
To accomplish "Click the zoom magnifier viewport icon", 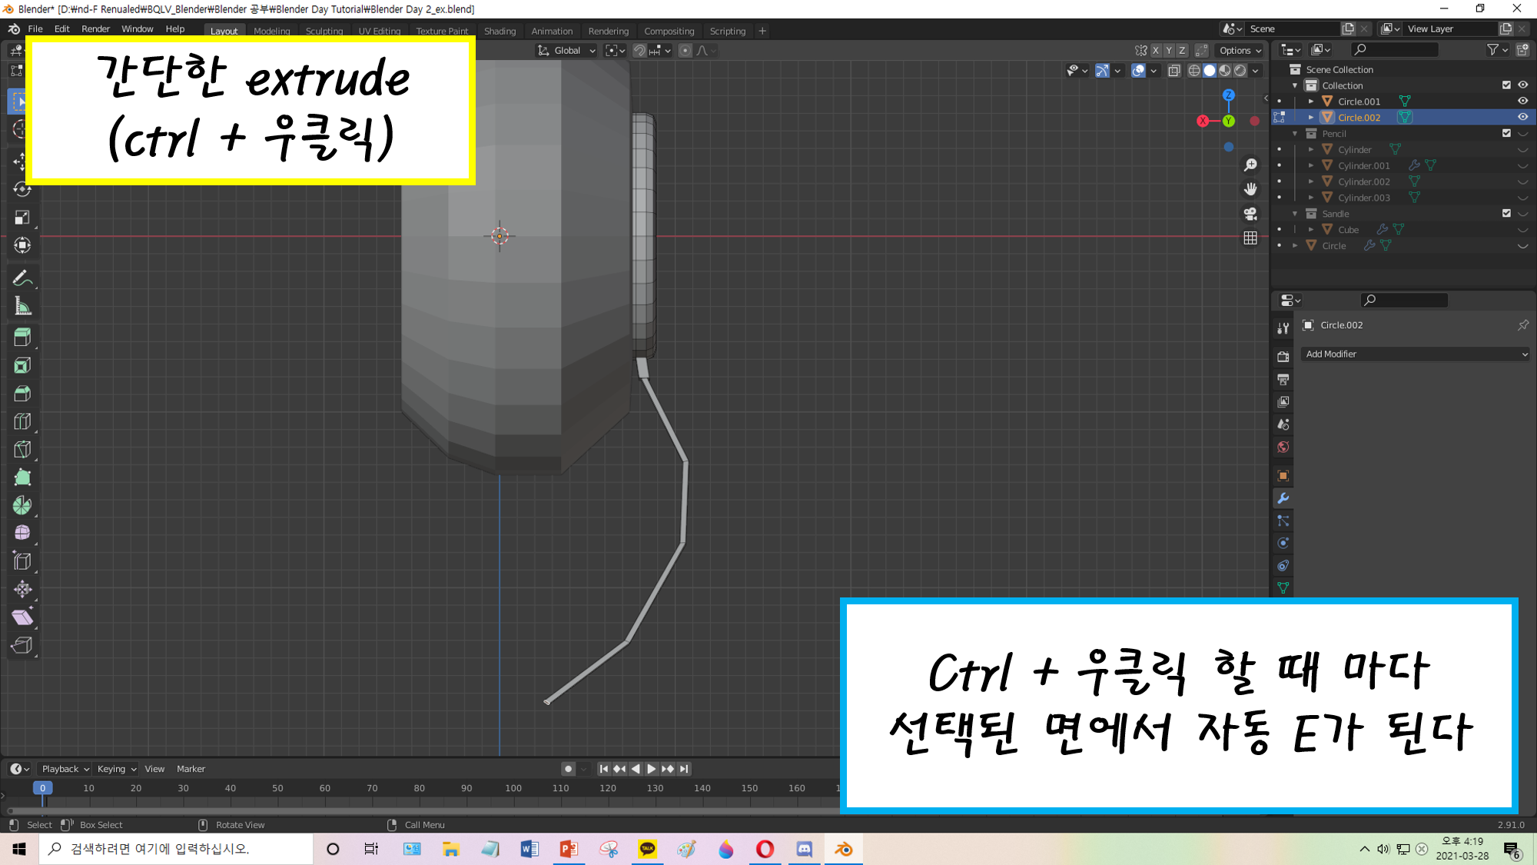I will pos(1250,165).
